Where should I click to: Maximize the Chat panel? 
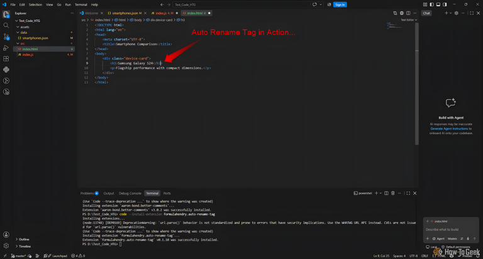472,13
